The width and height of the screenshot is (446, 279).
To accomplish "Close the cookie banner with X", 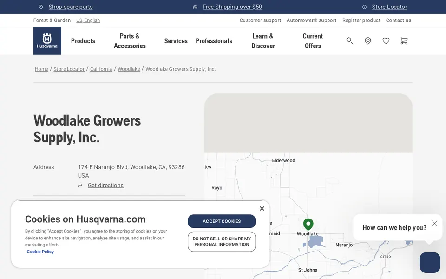I will pos(262,209).
